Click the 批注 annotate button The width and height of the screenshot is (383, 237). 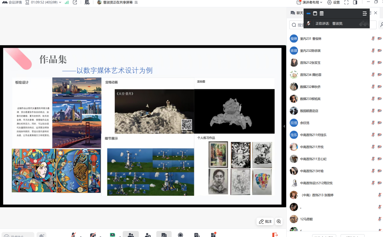click(x=265, y=222)
